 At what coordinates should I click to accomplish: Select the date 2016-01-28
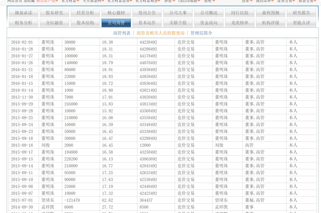coord(22,49)
